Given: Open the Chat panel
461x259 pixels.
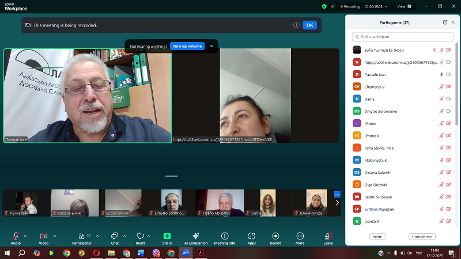Looking at the screenshot, I should click(115, 238).
